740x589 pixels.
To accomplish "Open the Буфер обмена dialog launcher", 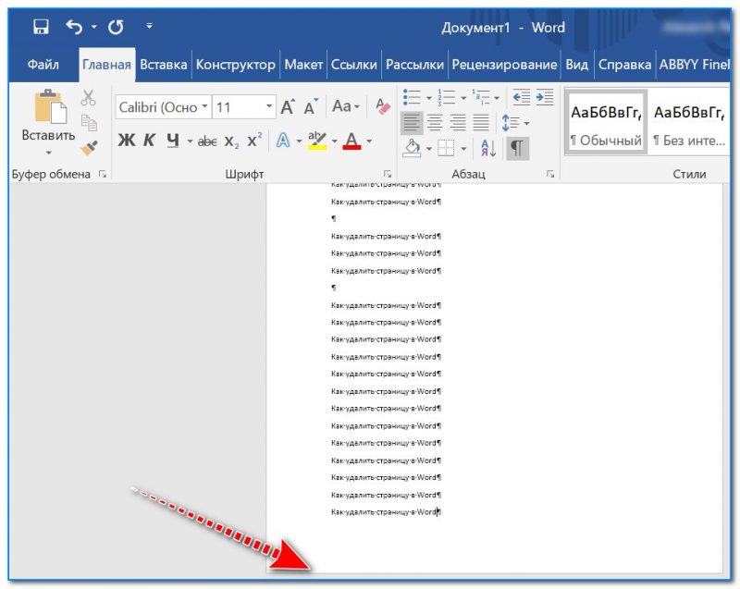I will point(103,174).
